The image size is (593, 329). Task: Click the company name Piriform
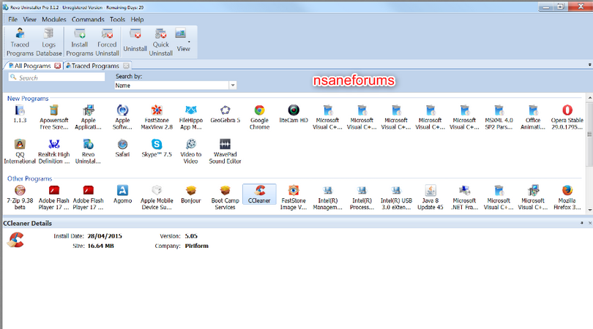(197, 246)
